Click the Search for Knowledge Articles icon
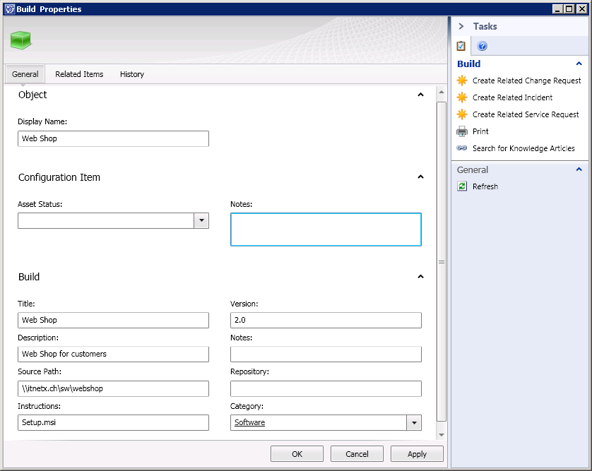This screenshot has height=471, width=592. [x=462, y=148]
